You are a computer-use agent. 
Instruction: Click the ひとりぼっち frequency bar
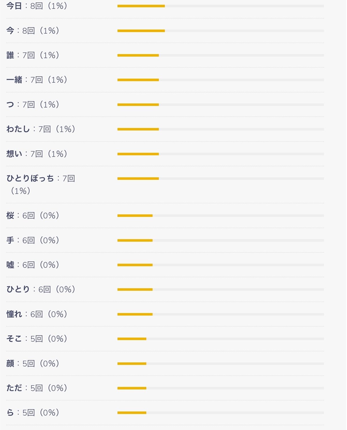click(x=138, y=179)
